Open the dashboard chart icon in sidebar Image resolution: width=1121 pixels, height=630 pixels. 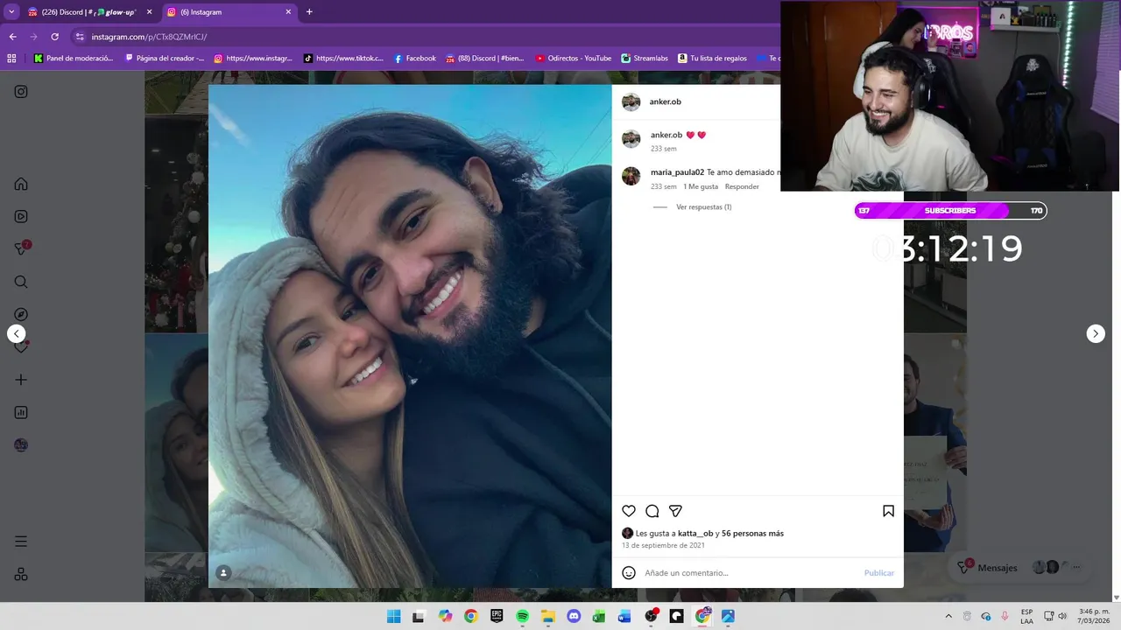point(21,412)
